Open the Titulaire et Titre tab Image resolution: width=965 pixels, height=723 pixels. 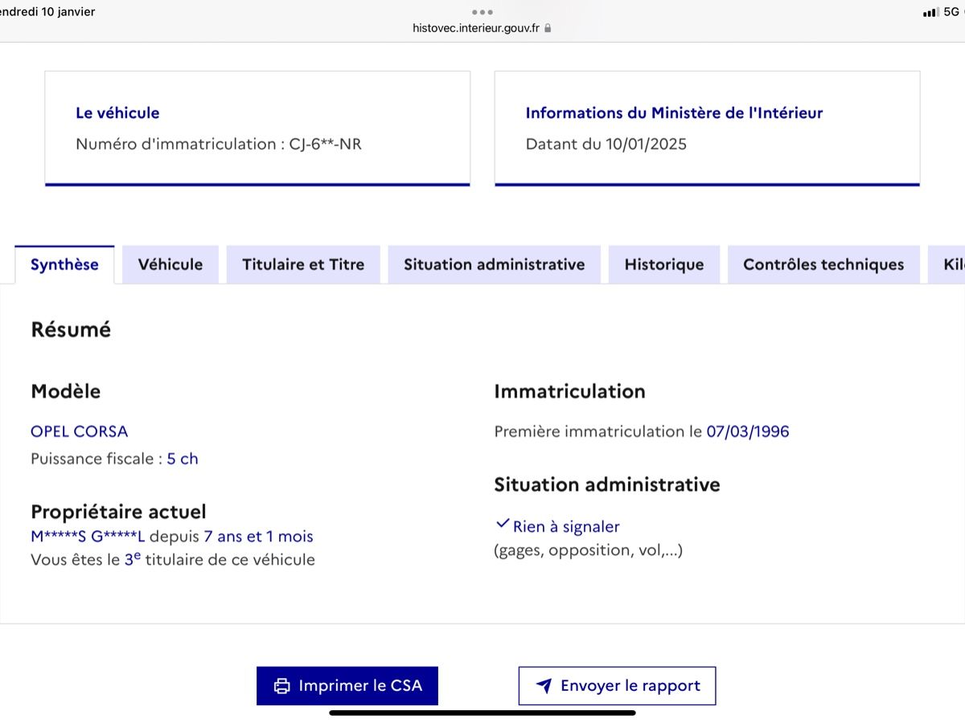pyautogui.click(x=303, y=264)
